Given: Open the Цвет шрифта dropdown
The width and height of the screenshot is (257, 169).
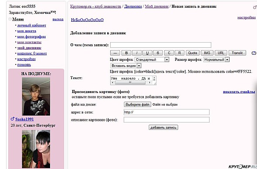Looking at the screenshot, I should [152, 60].
